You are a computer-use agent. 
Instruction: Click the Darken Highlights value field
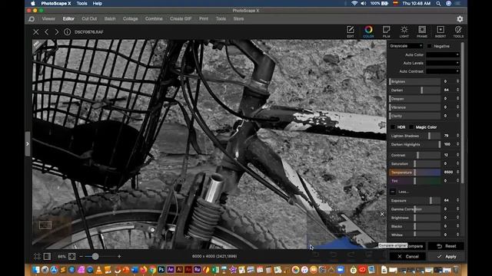coord(447,144)
